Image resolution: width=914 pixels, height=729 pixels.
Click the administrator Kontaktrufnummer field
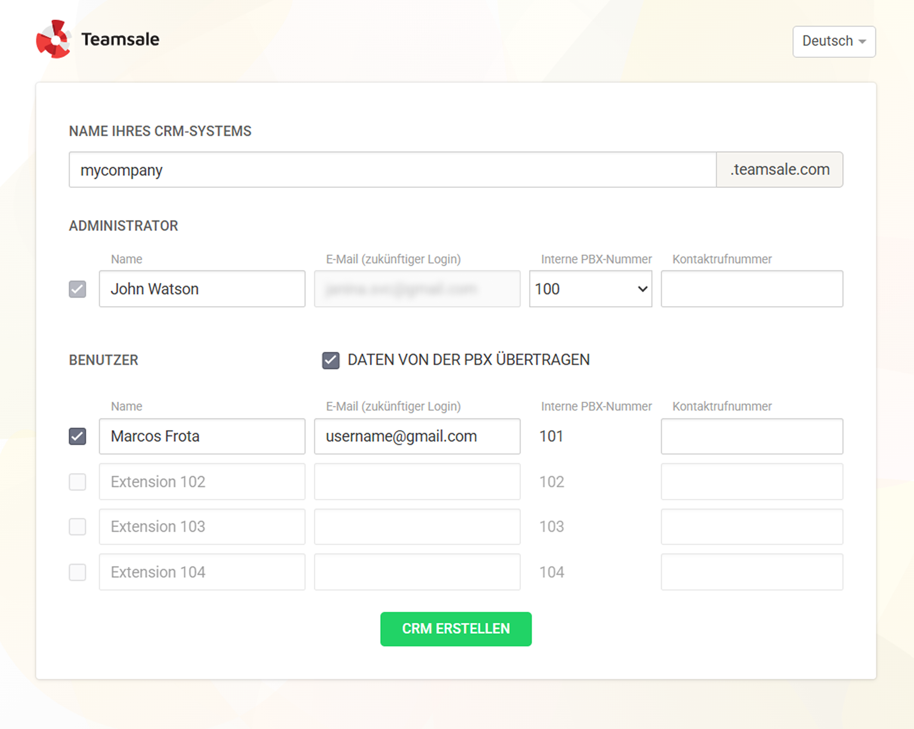(751, 289)
